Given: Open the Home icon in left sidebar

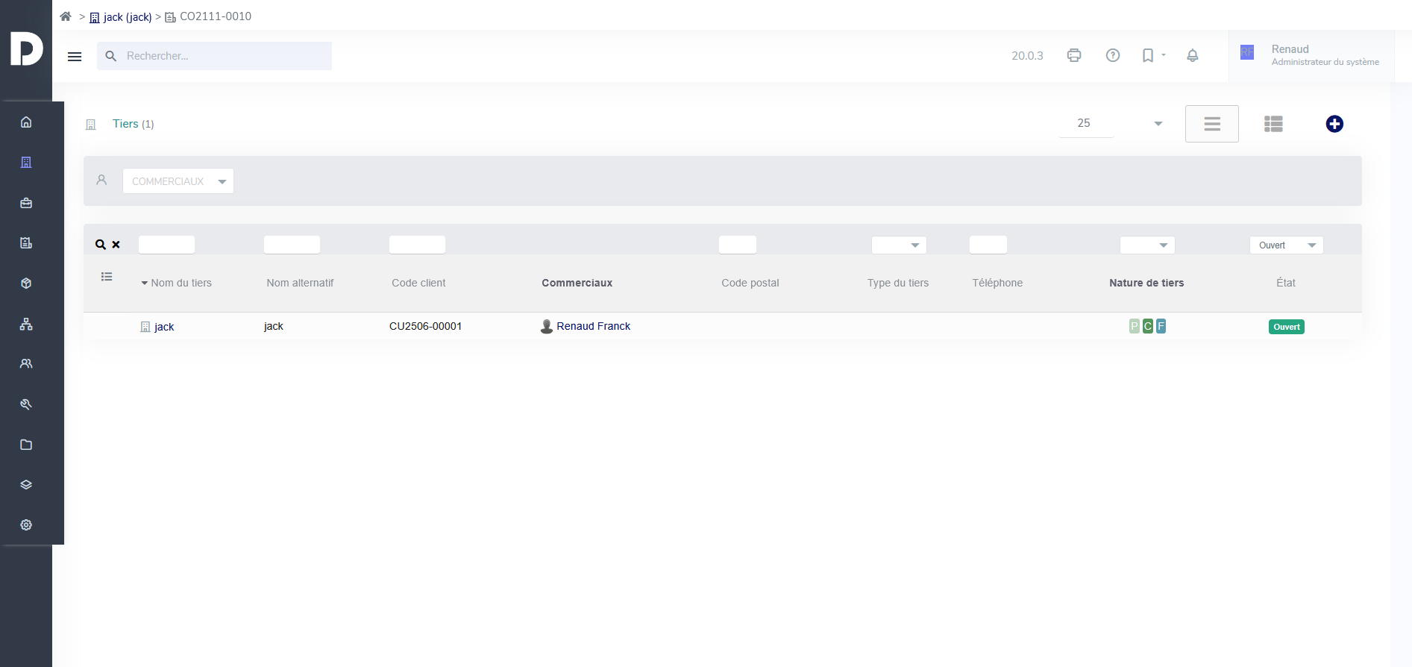Looking at the screenshot, I should (26, 122).
